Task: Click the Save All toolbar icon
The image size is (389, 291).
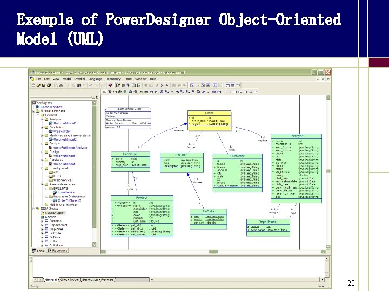Action: 49,85
